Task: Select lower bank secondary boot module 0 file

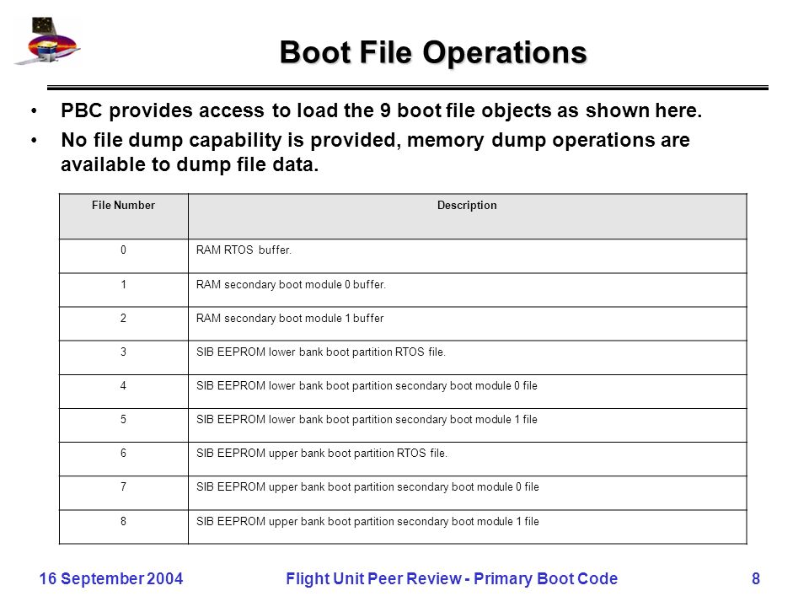Action: (367, 386)
